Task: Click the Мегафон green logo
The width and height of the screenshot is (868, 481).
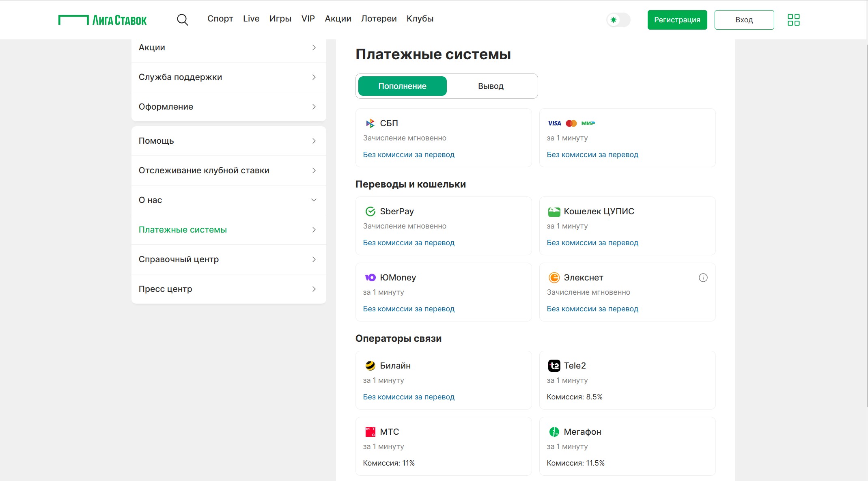Action: coord(554,432)
